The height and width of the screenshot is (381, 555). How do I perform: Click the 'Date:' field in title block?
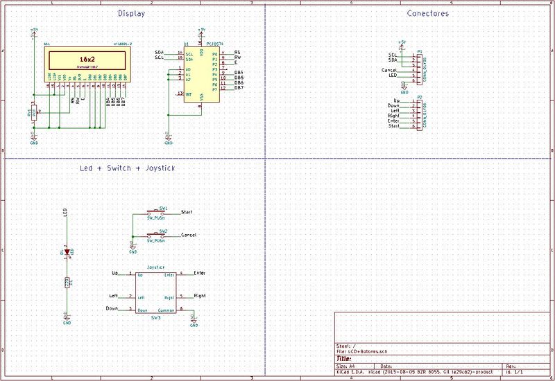point(386,366)
